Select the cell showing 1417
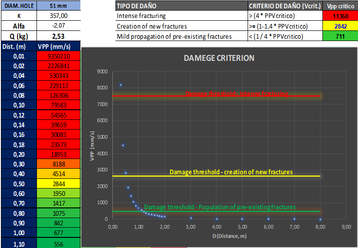This screenshot has height=248, width=358. tap(59, 203)
